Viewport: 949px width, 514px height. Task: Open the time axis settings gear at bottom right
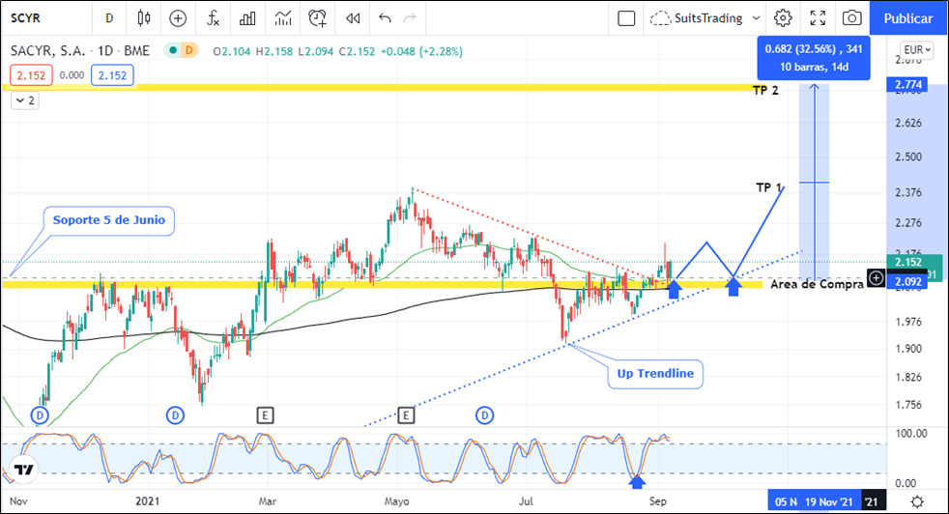click(916, 501)
